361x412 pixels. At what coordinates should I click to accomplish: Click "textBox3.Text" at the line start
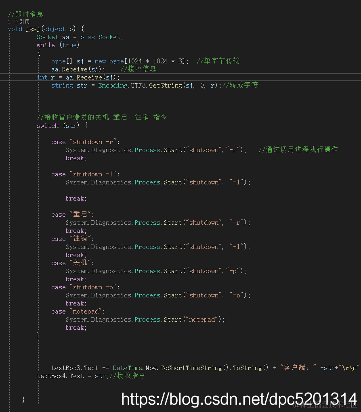pyautogui.click(x=75, y=368)
